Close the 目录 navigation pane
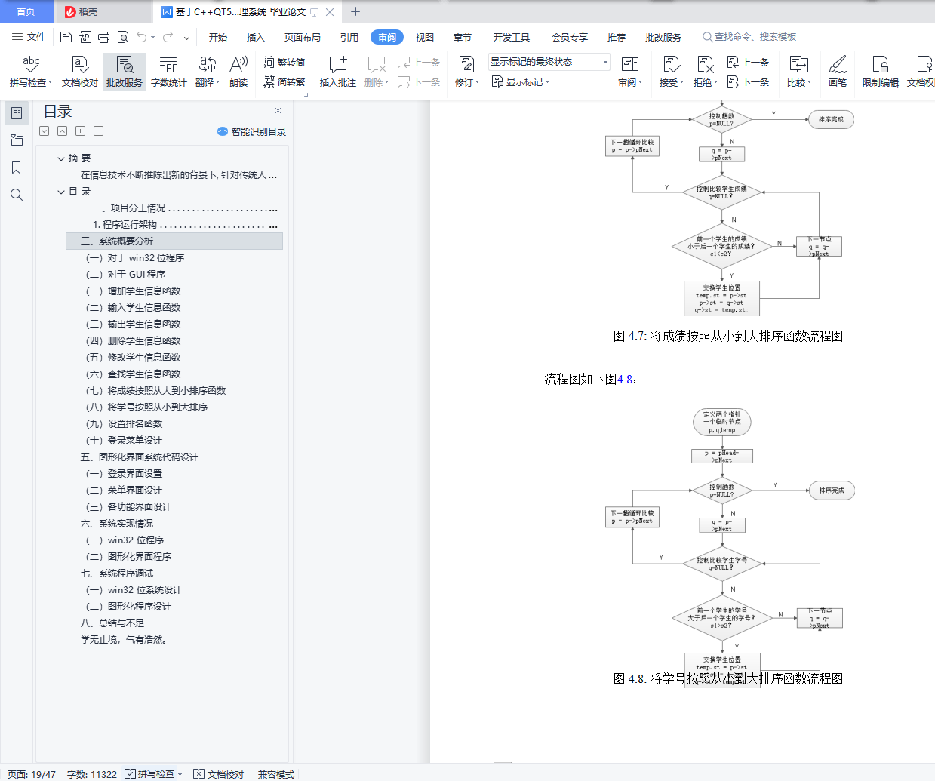 pyautogui.click(x=278, y=111)
